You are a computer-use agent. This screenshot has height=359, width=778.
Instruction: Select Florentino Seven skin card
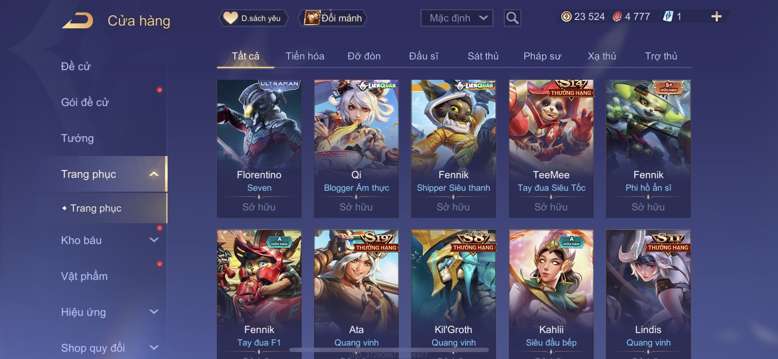[259, 149]
